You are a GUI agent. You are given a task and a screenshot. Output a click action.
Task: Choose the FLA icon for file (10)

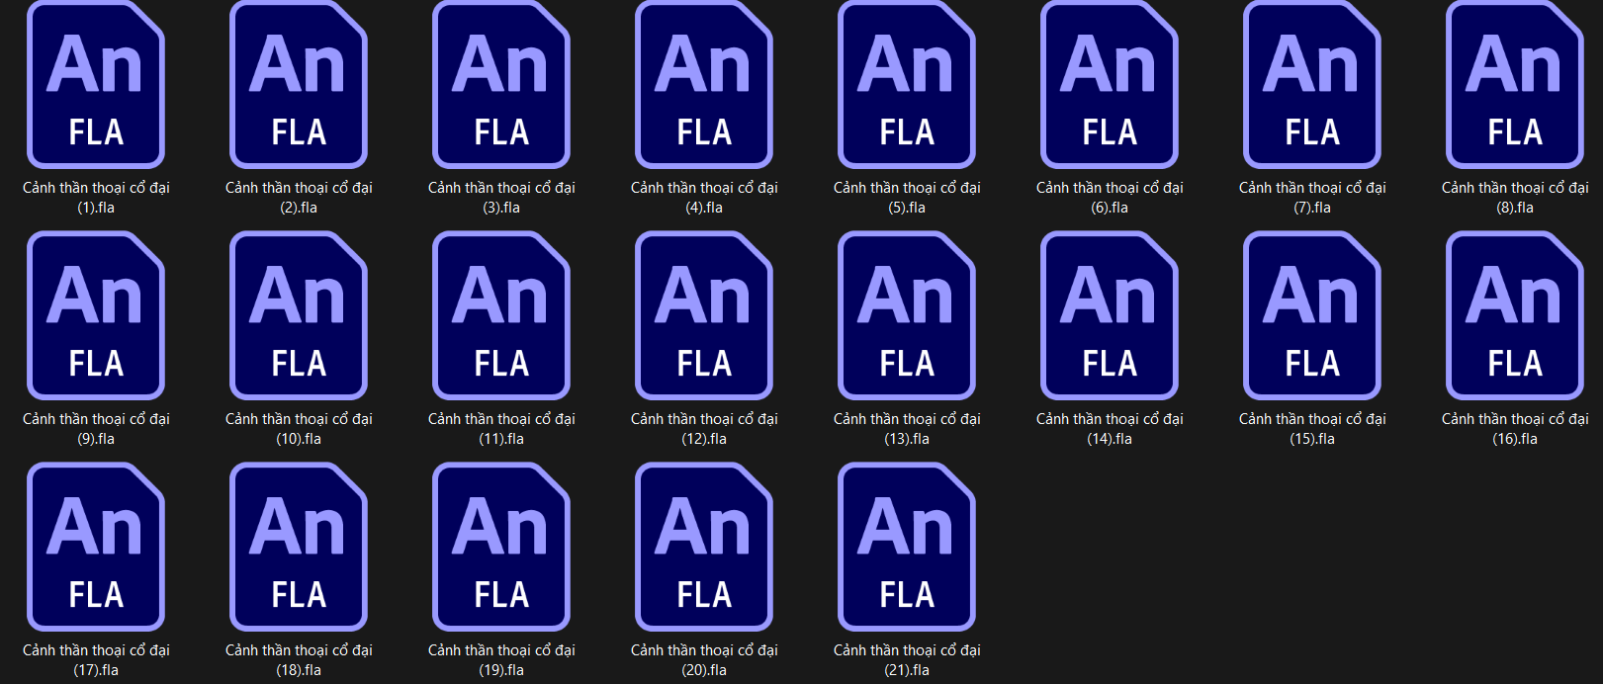299,316
